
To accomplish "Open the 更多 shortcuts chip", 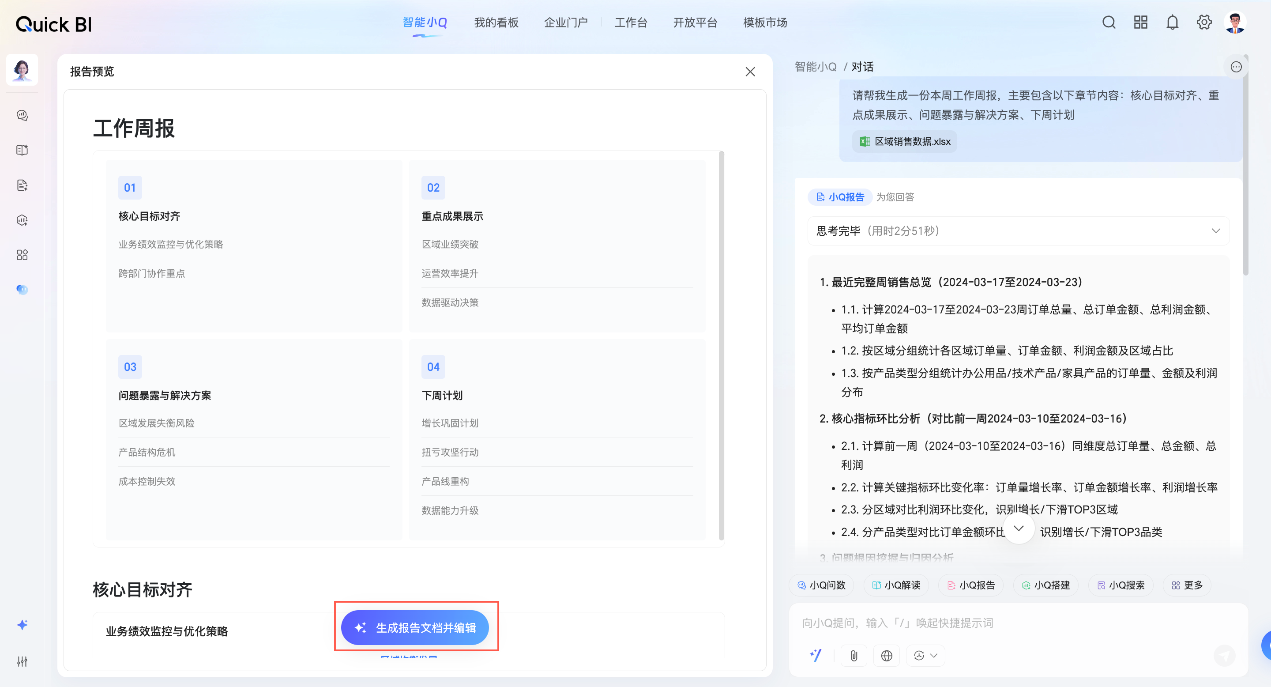I will point(1187,585).
